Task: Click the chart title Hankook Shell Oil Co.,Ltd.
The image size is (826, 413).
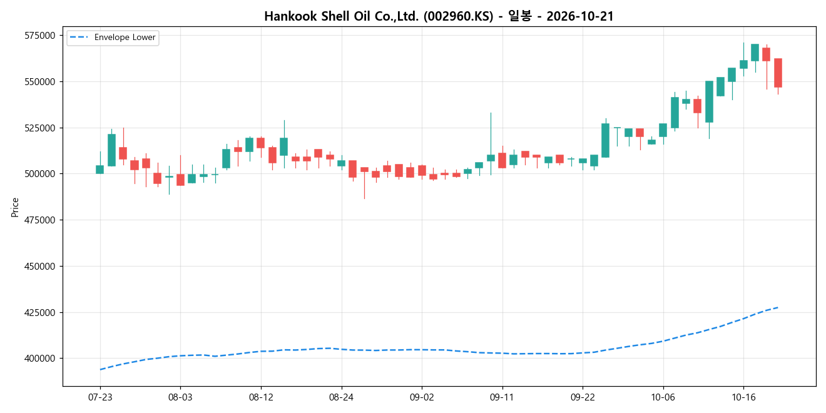Action: pos(439,16)
